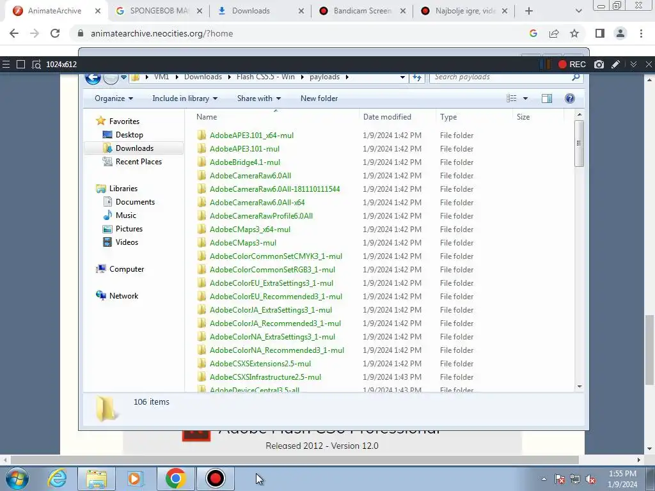The height and width of the screenshot is (491, 655).
Task: Select AdobeColorCommonSetCMYK3_1-mul folder
Action: [x=276, y=256]
